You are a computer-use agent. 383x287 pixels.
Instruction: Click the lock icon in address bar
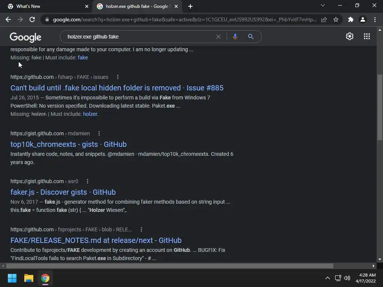pyautogui.click(x=47, y=19)
